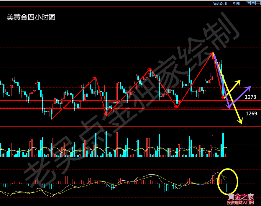The width and height of the screenshot is (261, 206).
Task: Toggle the split panel layout icon
Action: pos(258,3)
